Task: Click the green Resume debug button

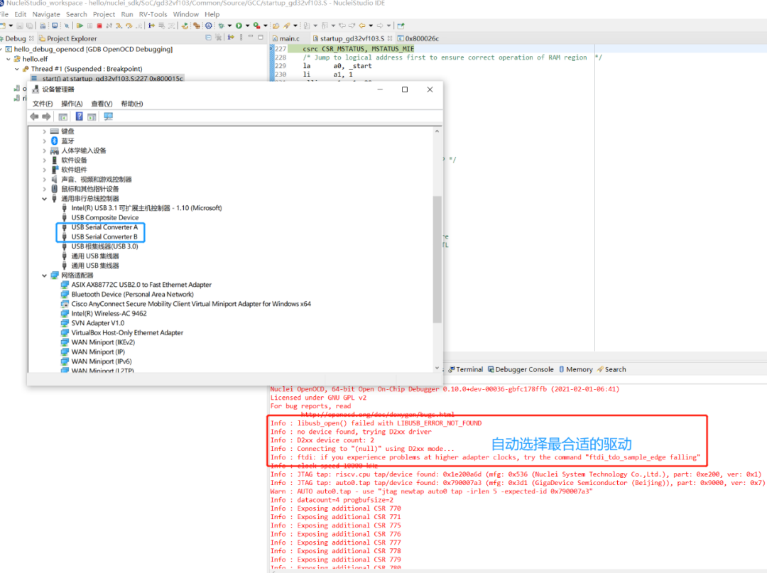Action: tap(80, 26)
